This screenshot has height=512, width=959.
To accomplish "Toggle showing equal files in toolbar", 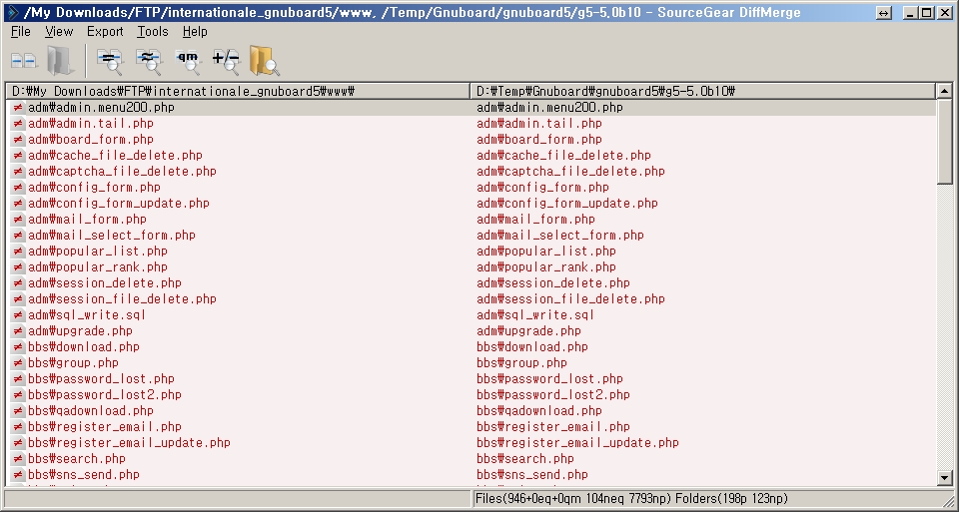I will tap(109, 61).
